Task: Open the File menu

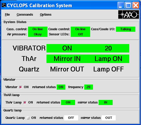Action: tap(7, 15)
